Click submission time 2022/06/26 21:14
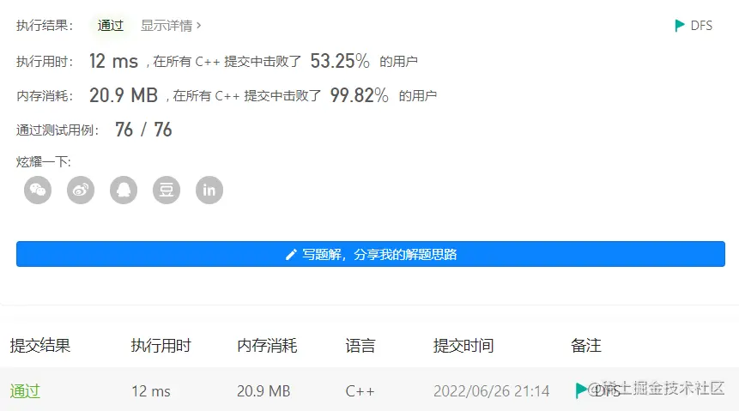 (x=491, y=391)
